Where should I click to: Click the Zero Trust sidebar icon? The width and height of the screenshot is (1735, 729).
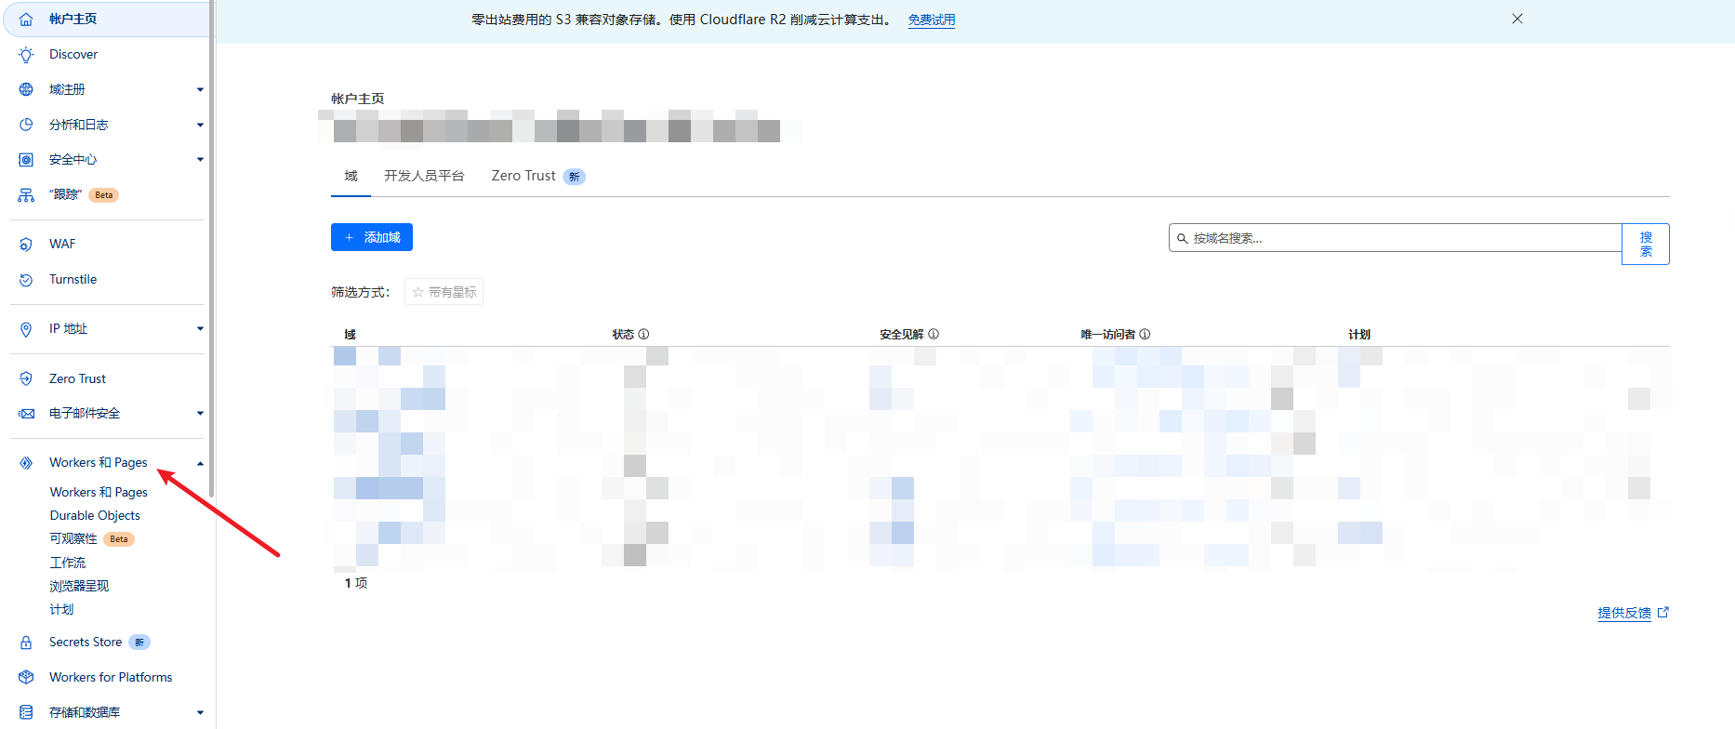coord(26,378)
